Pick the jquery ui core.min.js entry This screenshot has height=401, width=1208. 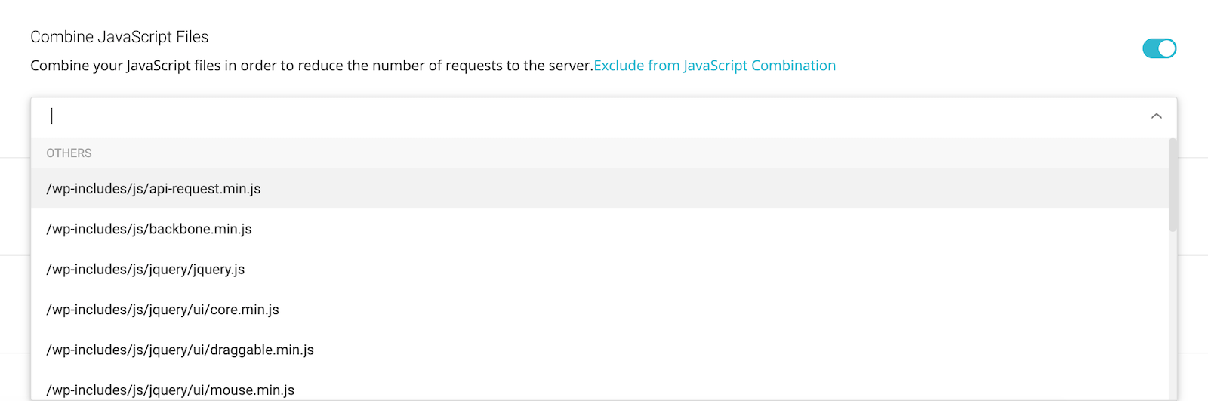(x=162, y=310)
